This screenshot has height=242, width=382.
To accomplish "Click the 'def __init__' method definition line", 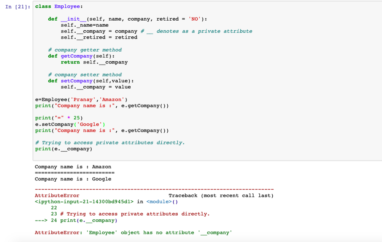I will click(x=128, y=19).
